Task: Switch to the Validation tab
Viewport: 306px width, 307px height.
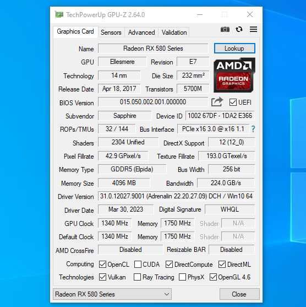Action: [174, 33]
